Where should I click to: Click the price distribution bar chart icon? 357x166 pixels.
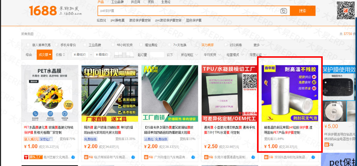[x=124, y=55]
